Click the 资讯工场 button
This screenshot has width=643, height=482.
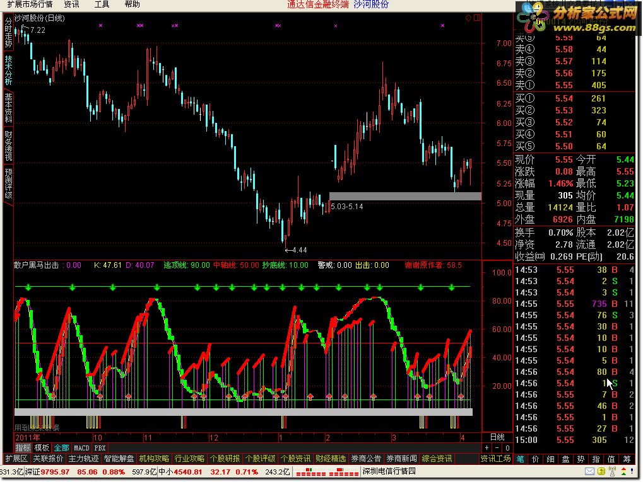pyautogui.click(x=495, y=459)
